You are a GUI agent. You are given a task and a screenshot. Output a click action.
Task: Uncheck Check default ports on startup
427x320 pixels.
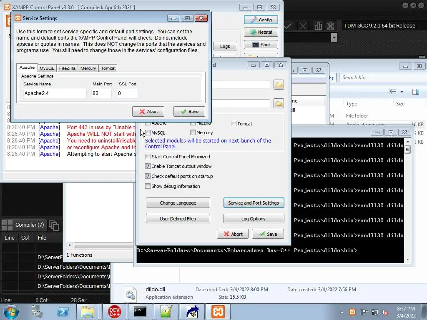148,176
